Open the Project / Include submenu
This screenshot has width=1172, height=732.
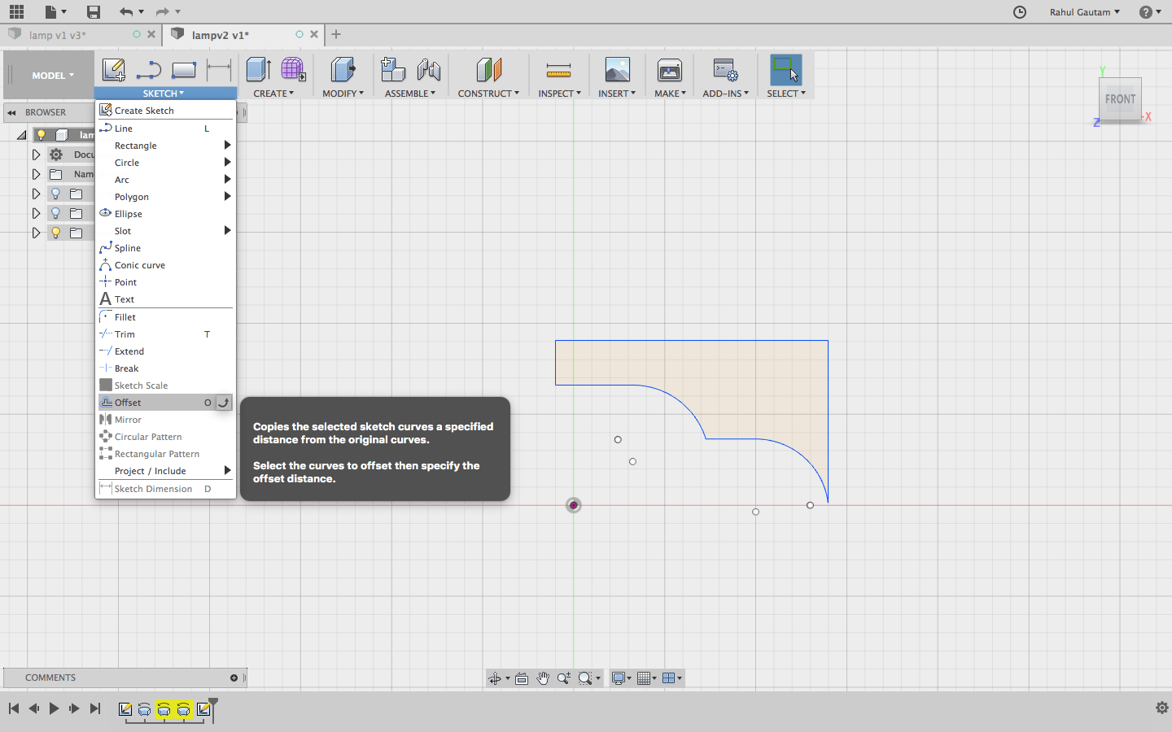(x=165, y=471)
